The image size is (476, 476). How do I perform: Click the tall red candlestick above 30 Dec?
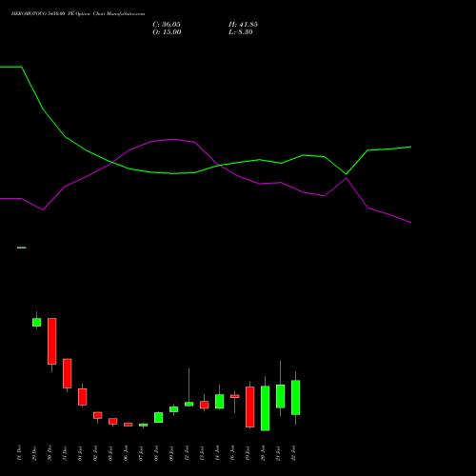tap(52, 341)
